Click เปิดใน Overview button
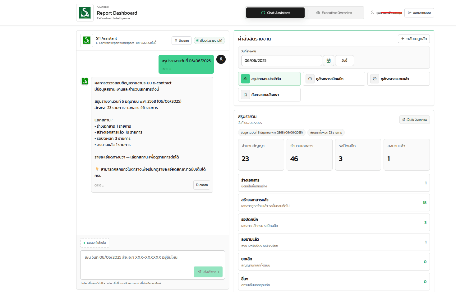 tap(414, 120)
